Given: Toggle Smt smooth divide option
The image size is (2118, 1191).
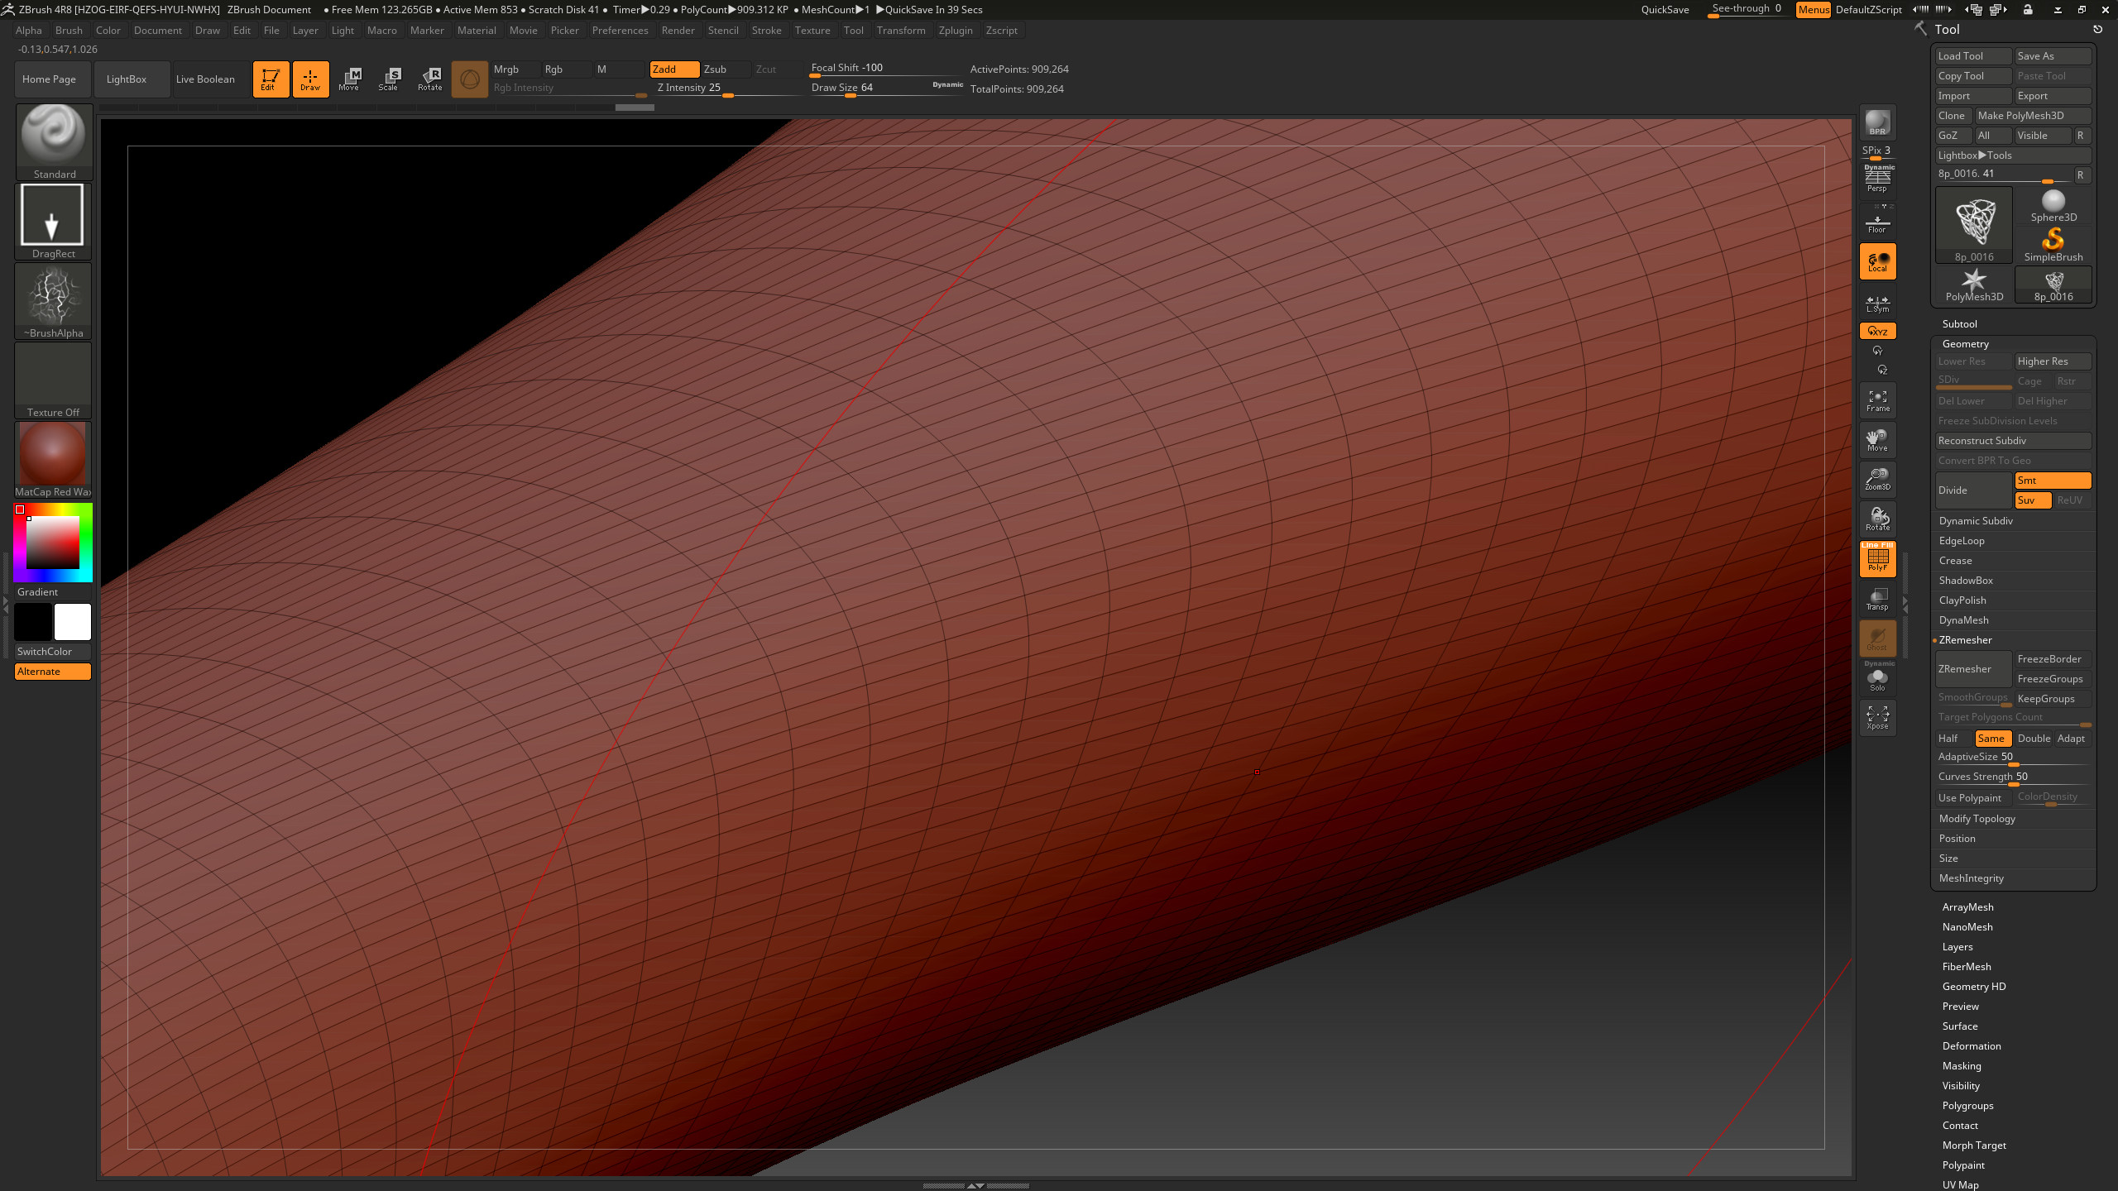Looking at the screenshot, I should [x=2053, y=481].
